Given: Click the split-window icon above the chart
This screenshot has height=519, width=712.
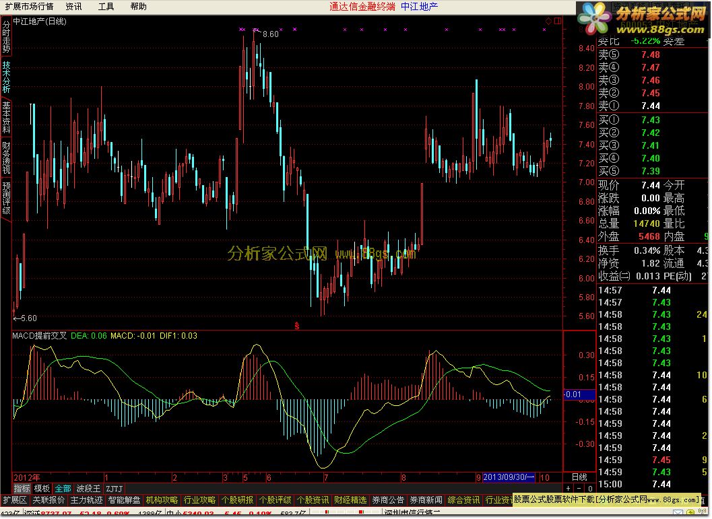Looking at the screenshot, I should coord(558,21).
